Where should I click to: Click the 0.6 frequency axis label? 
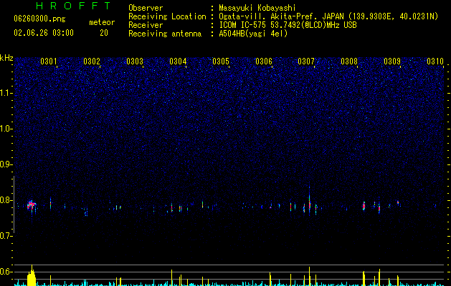pos(6,272)
